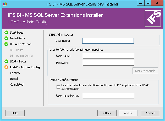This screenshot has height=121, width=165.
Task: Select the Install step in the sidebar
Action: click(14, 79)
